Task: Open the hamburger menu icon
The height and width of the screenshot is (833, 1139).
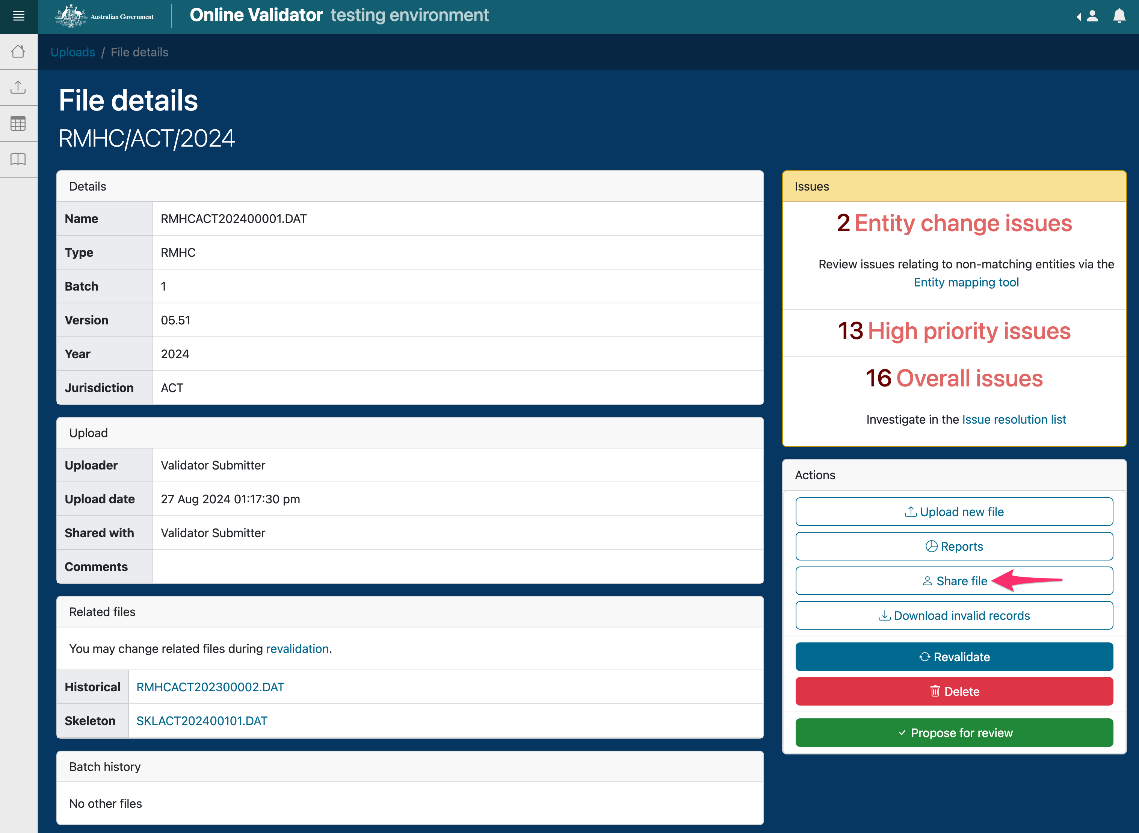Action: coord(19,16)
